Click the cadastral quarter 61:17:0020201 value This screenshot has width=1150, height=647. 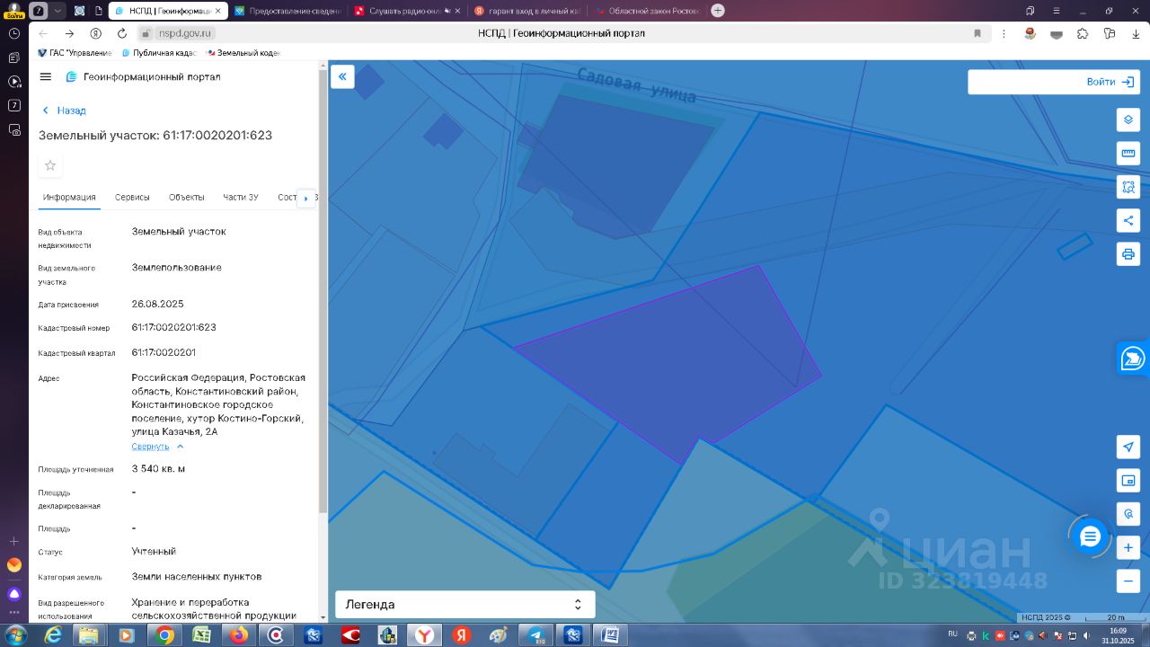[164, 352]
